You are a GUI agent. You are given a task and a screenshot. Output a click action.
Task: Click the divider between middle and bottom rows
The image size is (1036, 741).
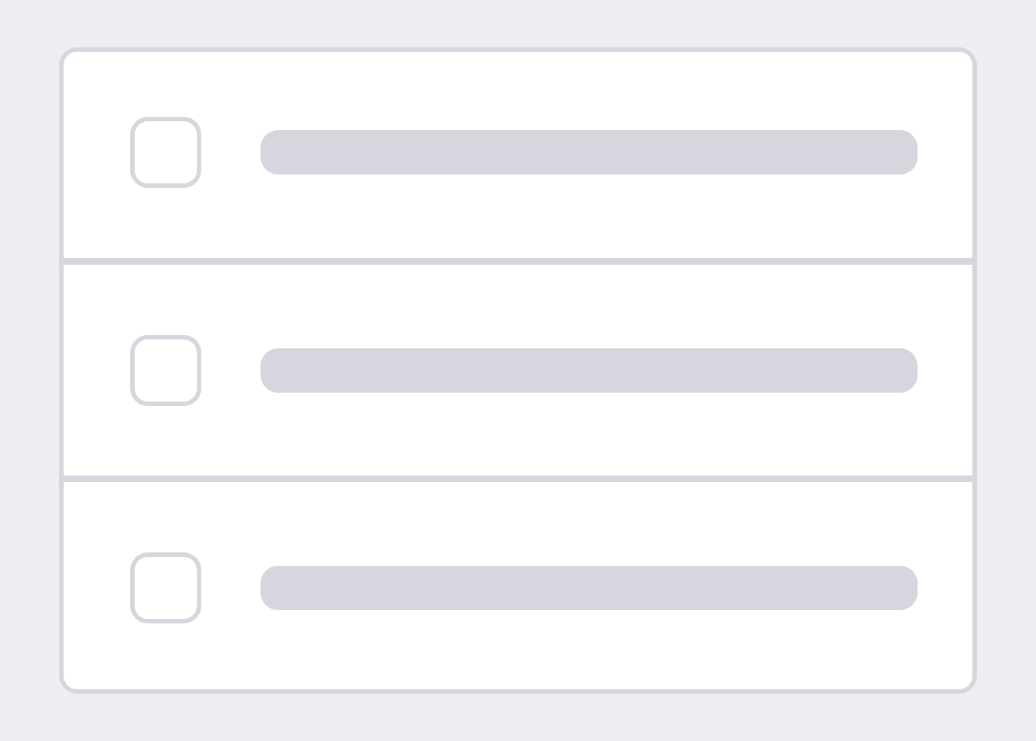click(x=518, y=478)
